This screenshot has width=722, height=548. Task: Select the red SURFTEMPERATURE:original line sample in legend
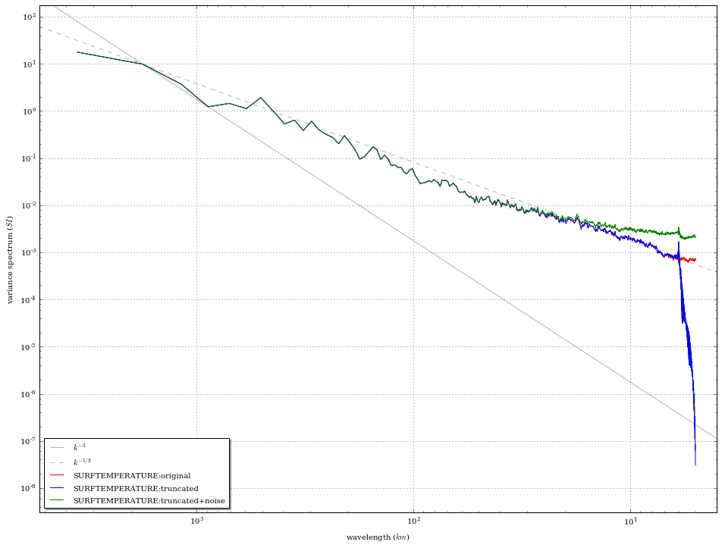coord(58,475)
